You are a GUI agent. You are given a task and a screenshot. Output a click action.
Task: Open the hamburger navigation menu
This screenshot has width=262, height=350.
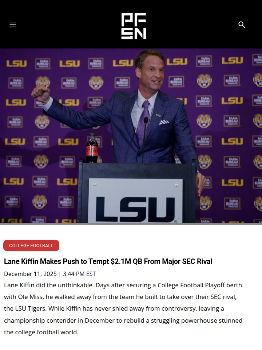13,25
